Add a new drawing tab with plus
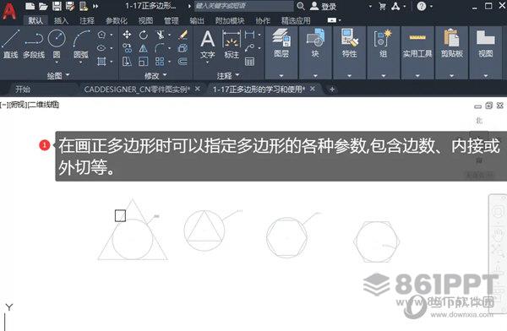The width and height of the screenshot is (507, 331). pyautogui.click(x=332, y=90)
